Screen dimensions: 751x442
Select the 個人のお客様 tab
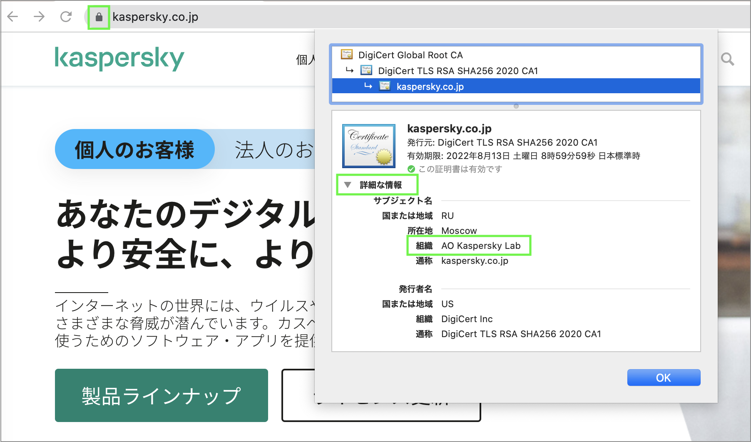(134, 149)
